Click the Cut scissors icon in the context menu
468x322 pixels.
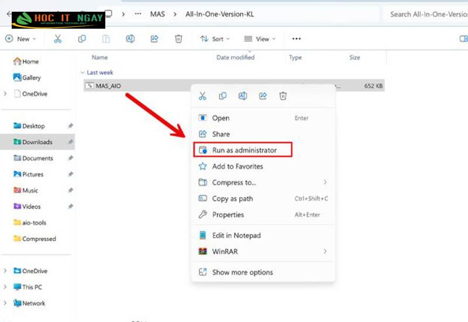click(202, 96)
